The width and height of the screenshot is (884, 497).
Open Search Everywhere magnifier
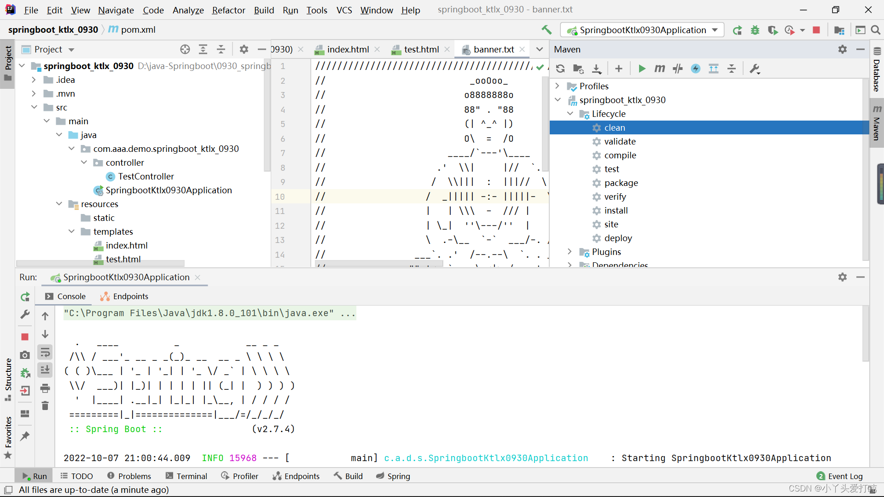(x=876, y=30)
